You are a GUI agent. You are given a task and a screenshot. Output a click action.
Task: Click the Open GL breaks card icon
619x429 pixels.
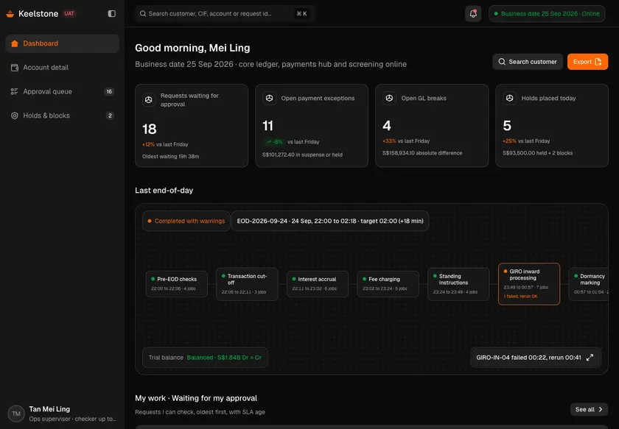coord(389,98)
